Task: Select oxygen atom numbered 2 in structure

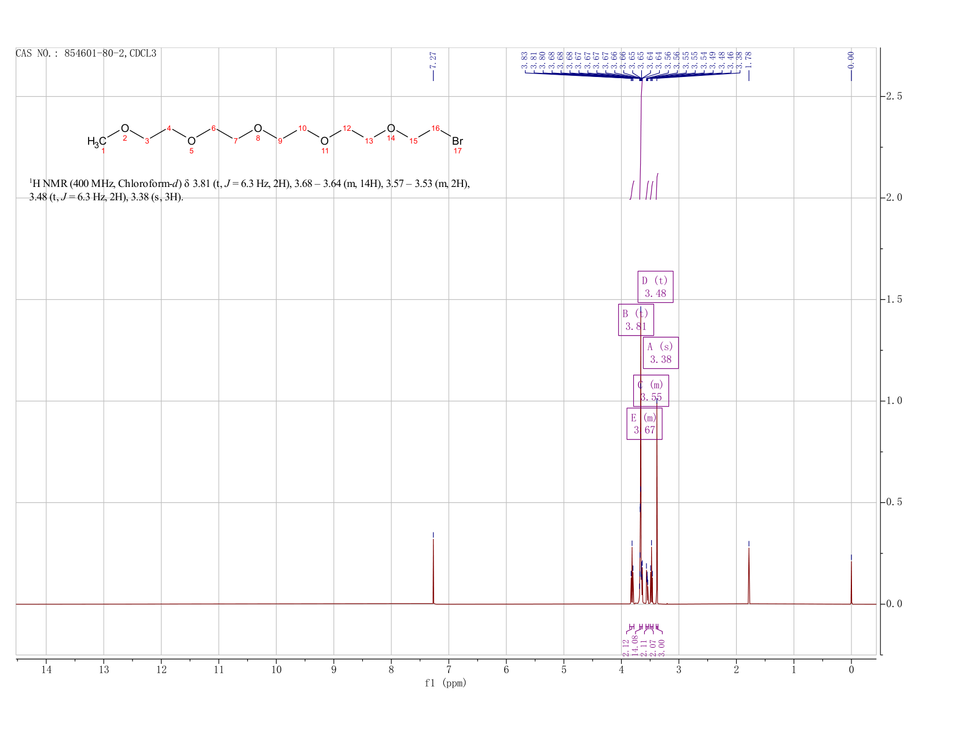Action: (x=124, y=128)
